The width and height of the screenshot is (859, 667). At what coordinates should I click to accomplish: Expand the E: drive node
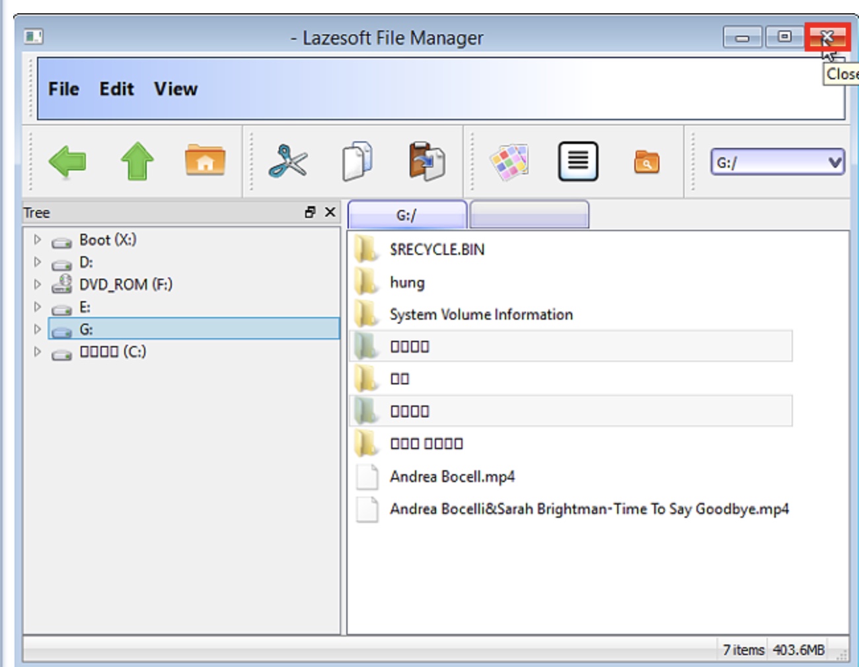point(38,306)
